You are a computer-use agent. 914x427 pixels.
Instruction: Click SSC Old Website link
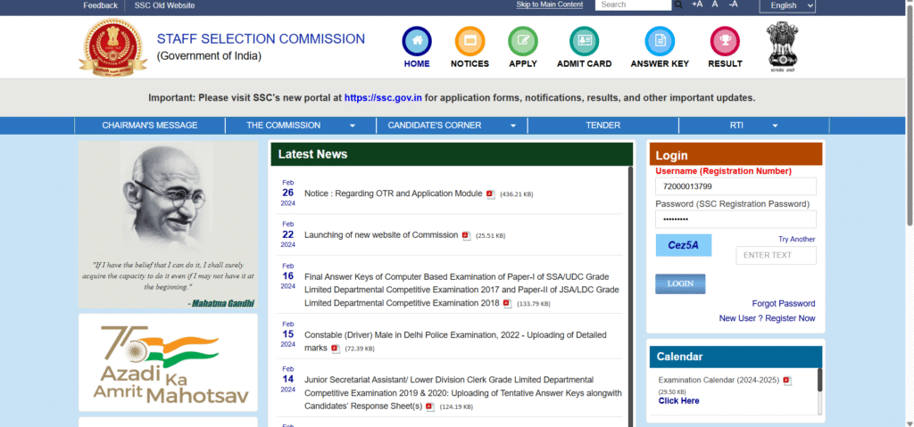pos(164,5)
